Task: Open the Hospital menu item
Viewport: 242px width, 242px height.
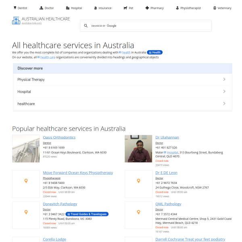Action: click(74, 8)
